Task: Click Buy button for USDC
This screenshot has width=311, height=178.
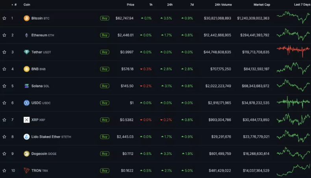Action: click(x=105, y=103)
